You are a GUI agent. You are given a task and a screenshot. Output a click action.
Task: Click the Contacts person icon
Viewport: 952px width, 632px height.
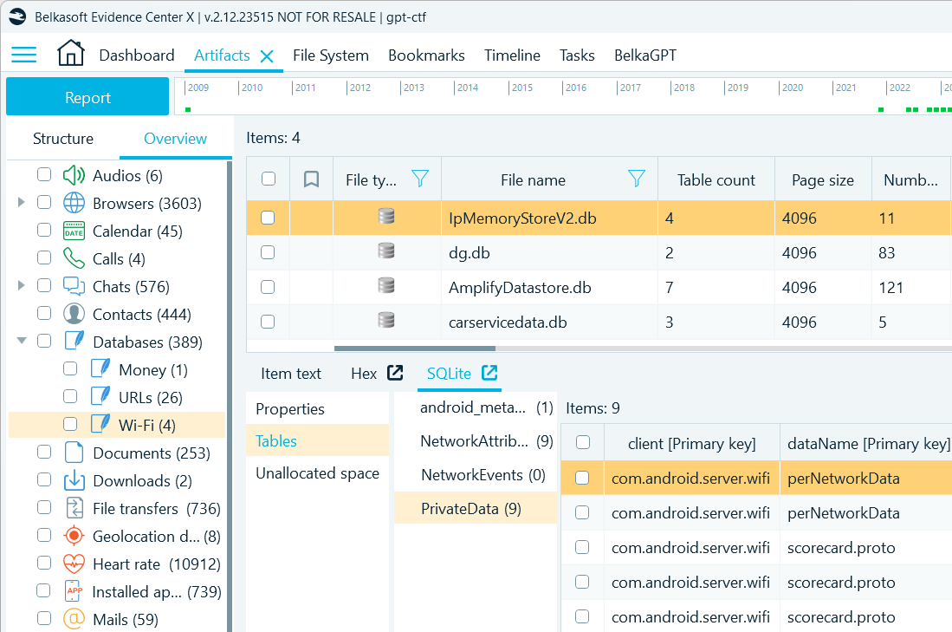[x=74, y=314]
